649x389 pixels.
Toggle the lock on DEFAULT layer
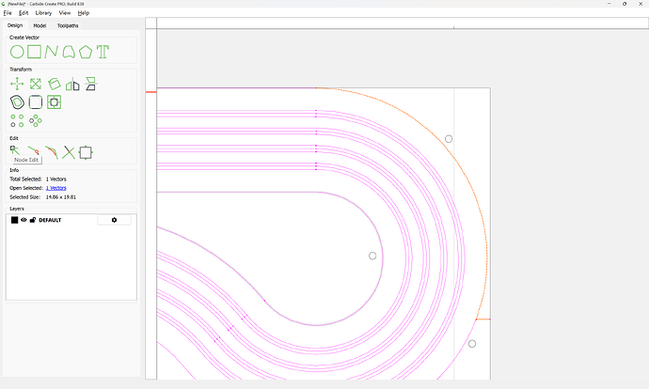coord(33,220)
